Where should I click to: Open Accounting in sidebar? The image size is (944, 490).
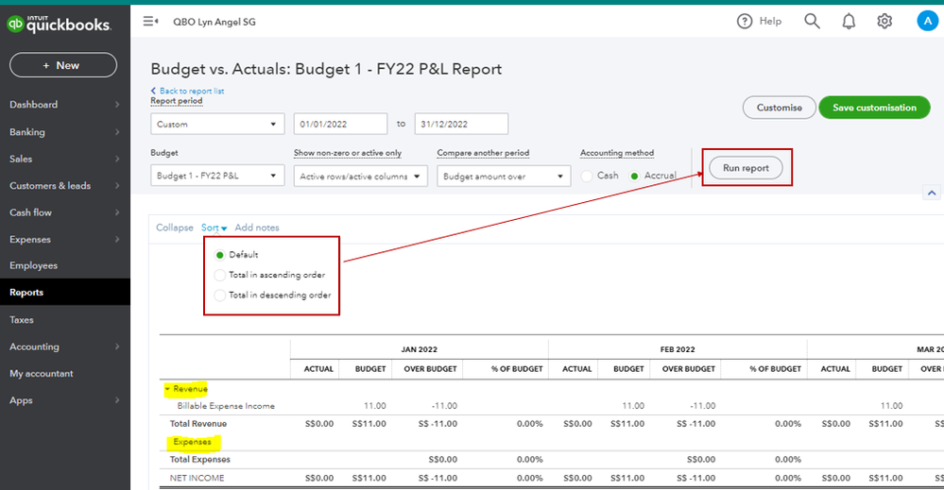coord(65,346)
